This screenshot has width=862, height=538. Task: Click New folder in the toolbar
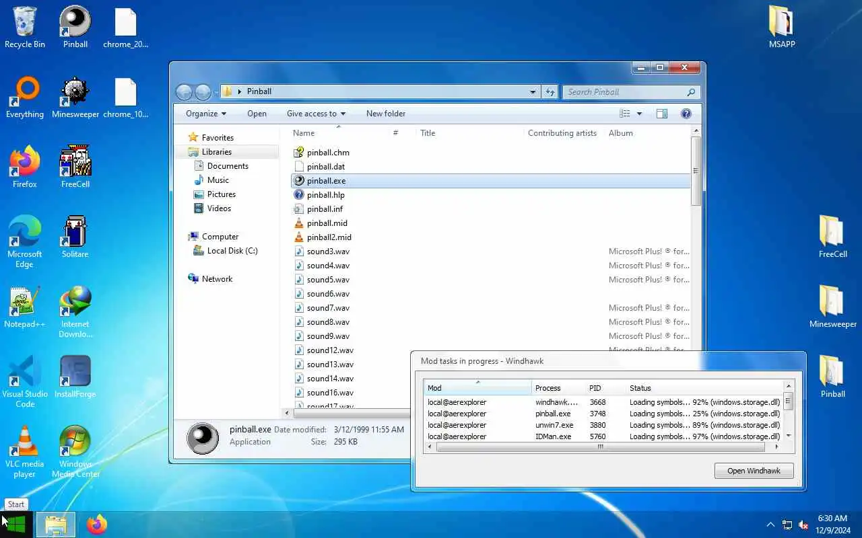(x=386, y=114)
